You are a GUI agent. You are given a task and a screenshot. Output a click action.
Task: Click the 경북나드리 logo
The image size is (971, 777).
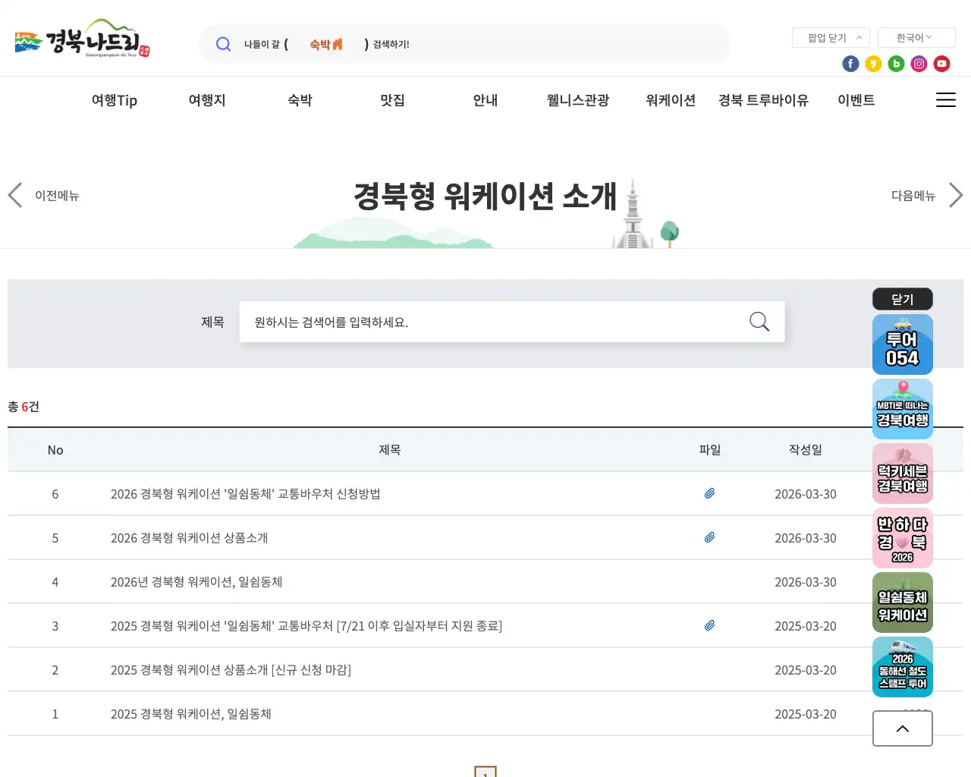point(83,39)
